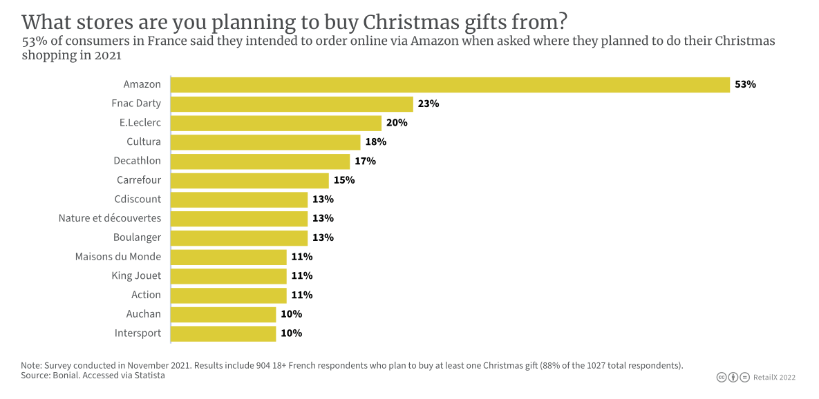Screen dimensions: 819x399
Task: Click the Intersport 10% bar
Action: tap(223, 333)
